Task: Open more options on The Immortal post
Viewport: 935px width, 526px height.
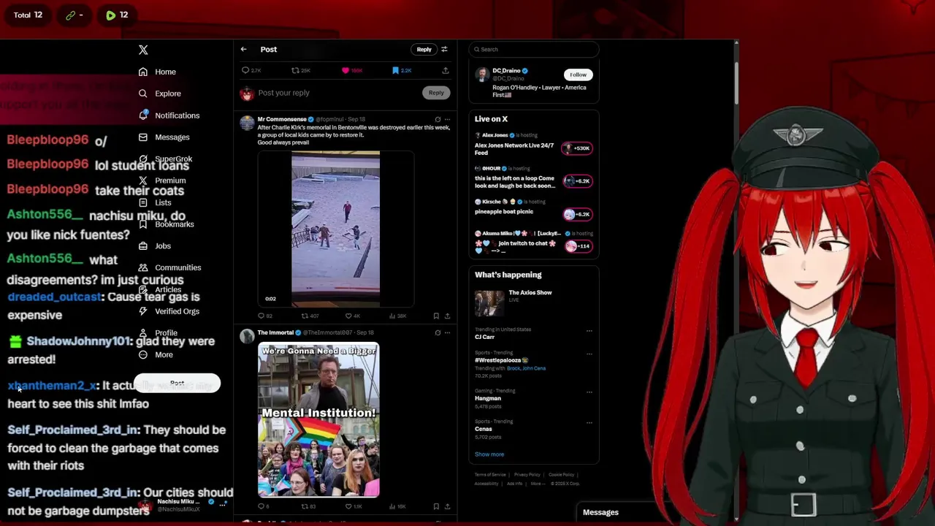Action: tap(448, 332)
